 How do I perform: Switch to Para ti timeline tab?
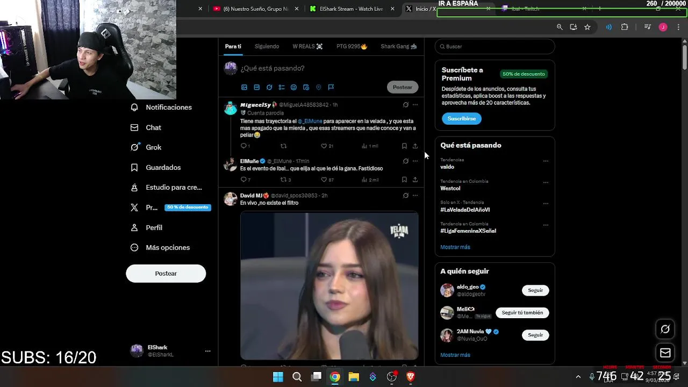pos(233,46)
